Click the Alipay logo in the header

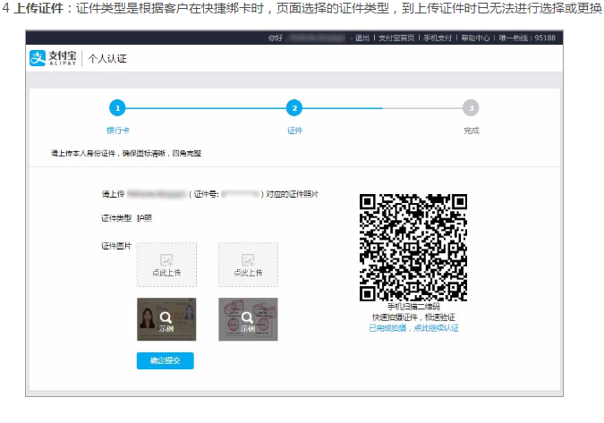coord(55,58)
